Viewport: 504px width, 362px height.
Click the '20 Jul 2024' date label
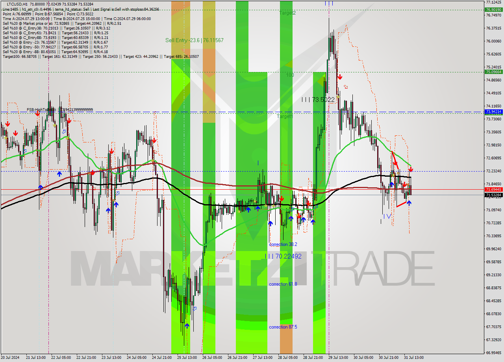click(10, 358)
